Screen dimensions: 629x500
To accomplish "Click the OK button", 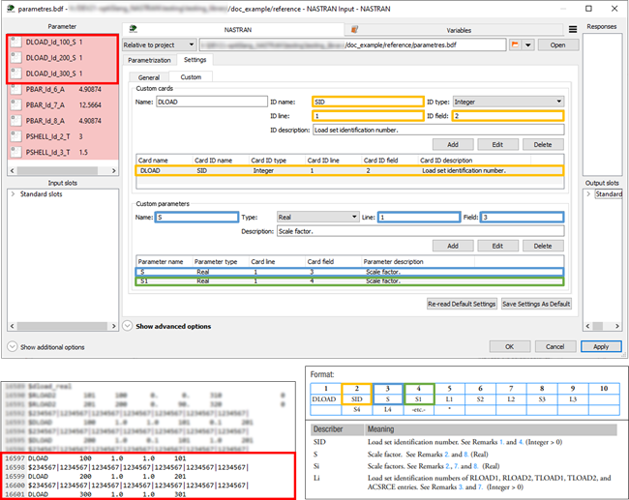I will pos(510,346).
